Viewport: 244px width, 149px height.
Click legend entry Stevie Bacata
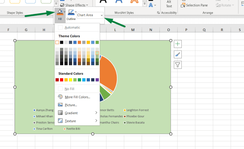tap(134, 122)
